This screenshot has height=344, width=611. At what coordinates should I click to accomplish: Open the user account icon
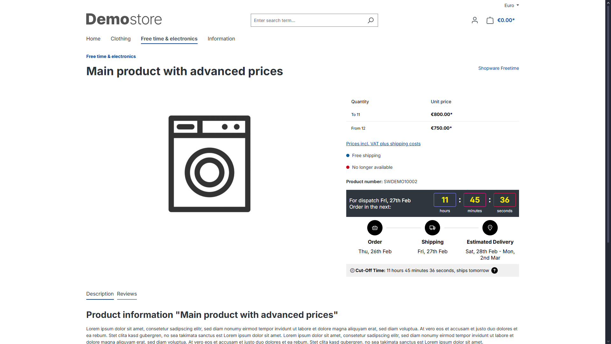click(474, 20)
